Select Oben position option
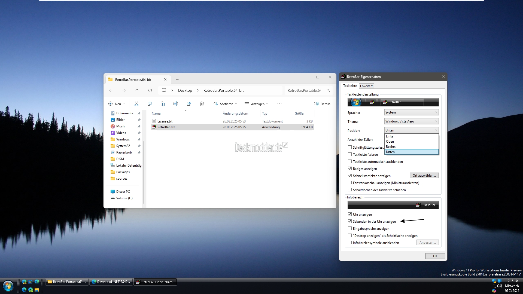 pyautogui.click(x=411, y=142)
